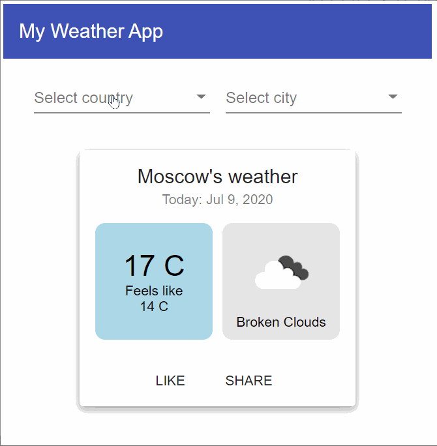Image resolution: width=437 pixels, height=446 pixels.
Task: Expand the Select country dropdown arrow
Action: (x=201, y=97)
